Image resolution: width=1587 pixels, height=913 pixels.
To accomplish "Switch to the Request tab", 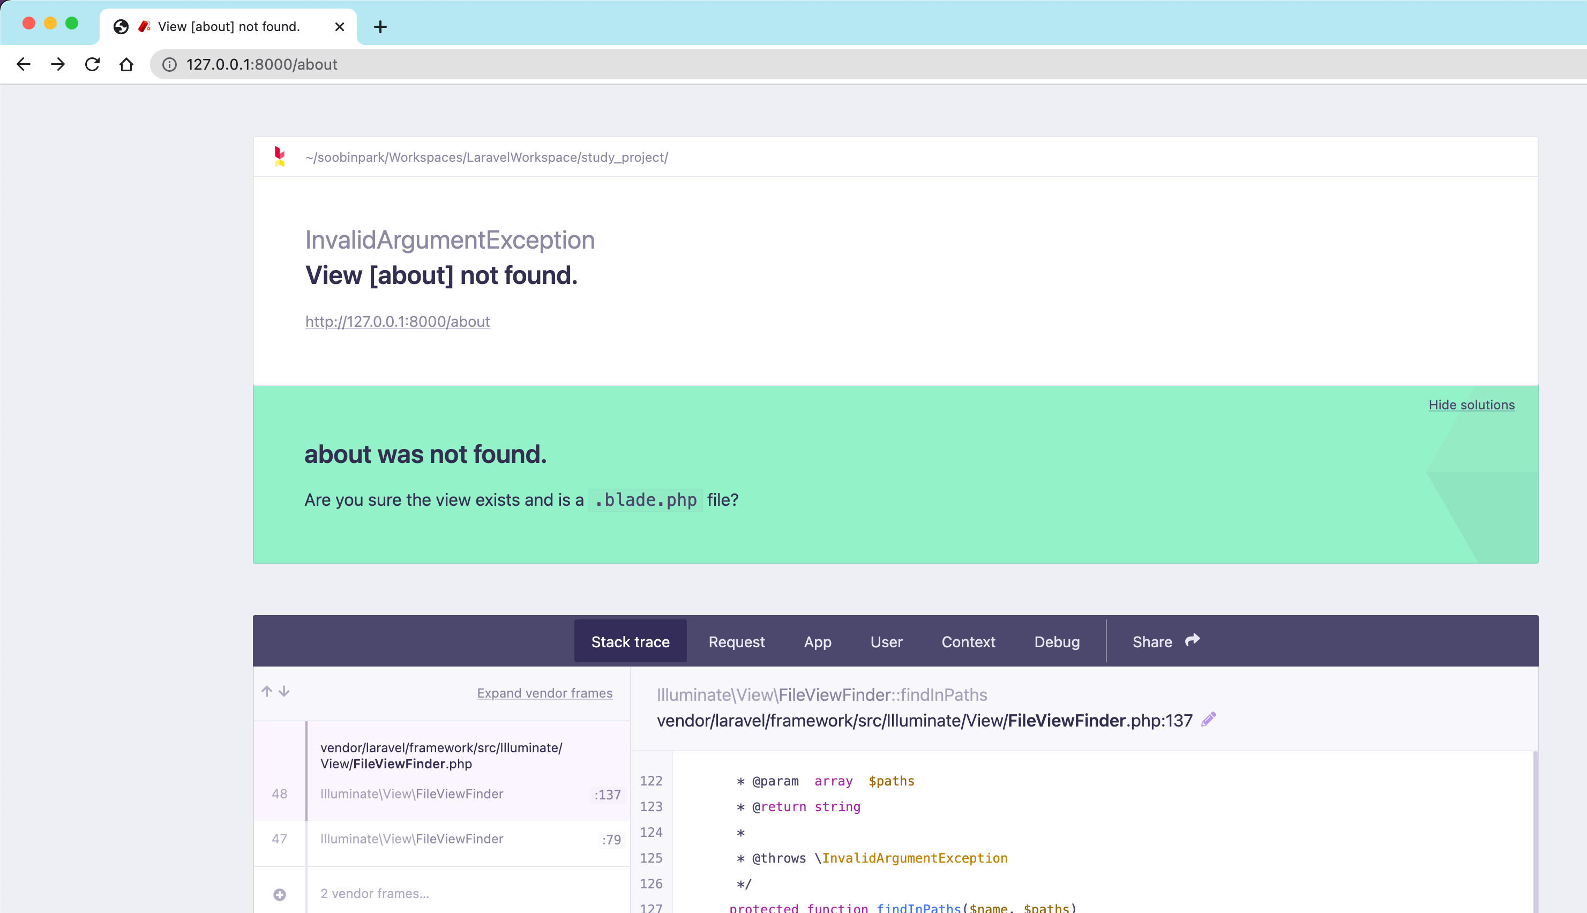I will (736, 642).
